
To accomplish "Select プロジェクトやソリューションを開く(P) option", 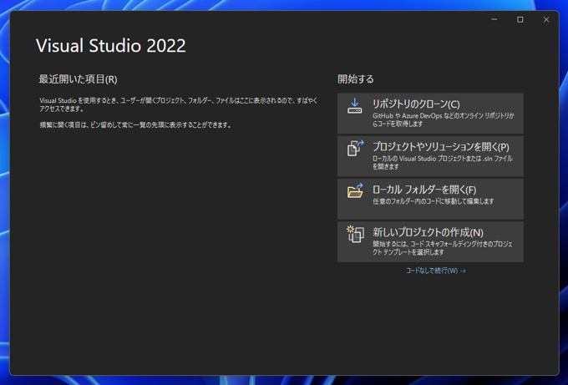I will point(430,156).
